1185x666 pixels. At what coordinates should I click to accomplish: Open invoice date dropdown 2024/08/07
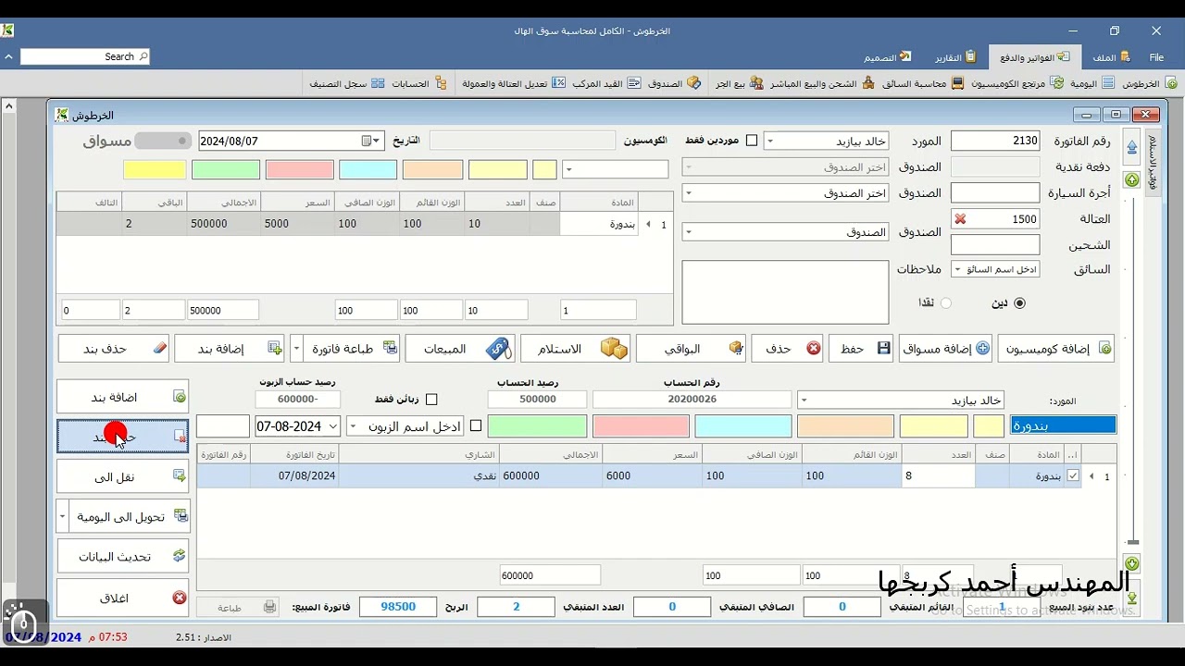tap(378, 141)
